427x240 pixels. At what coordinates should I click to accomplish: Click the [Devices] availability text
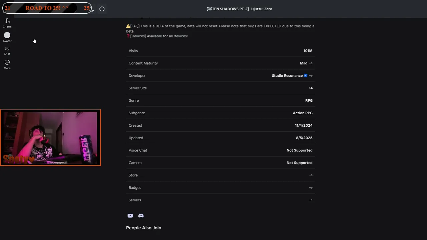point(157,36)
